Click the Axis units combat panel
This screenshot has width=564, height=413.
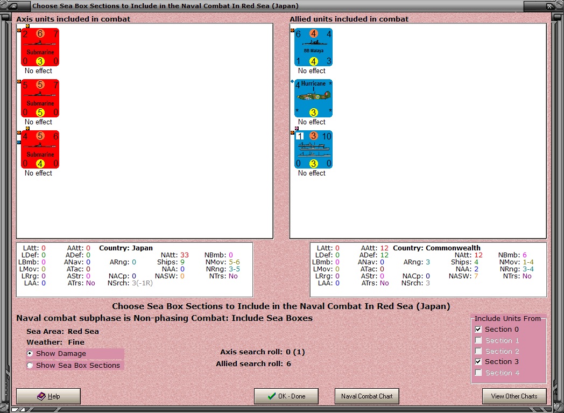coord(161,205)
